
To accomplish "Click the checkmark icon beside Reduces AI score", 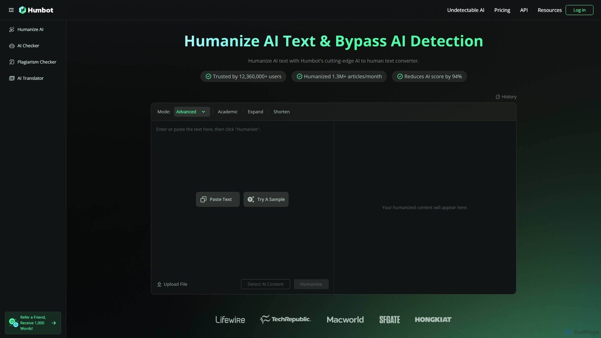I will pos(400,77).
